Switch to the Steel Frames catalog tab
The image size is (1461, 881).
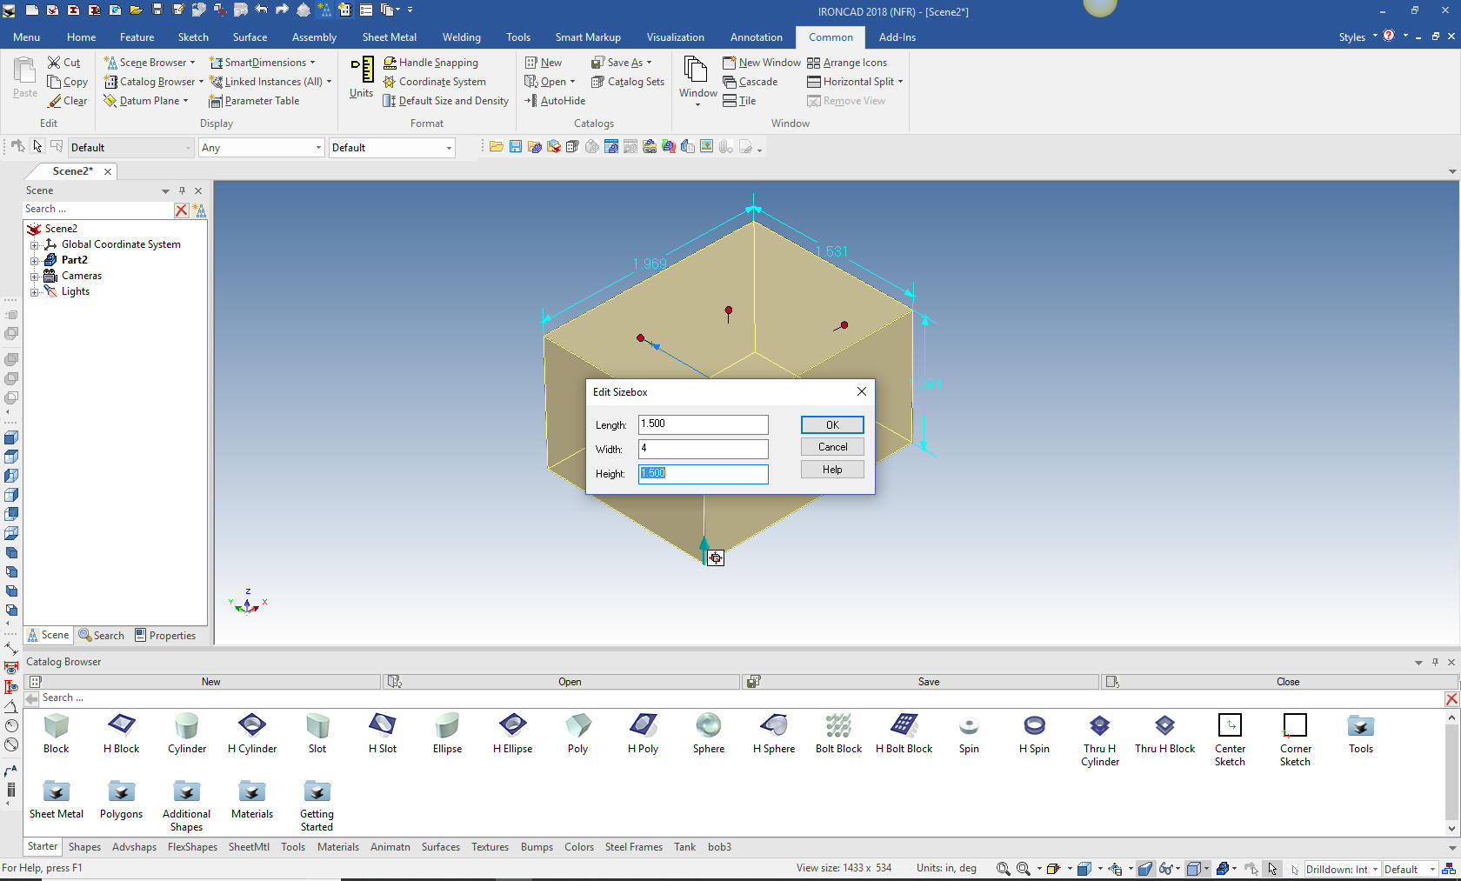[633, 847]
